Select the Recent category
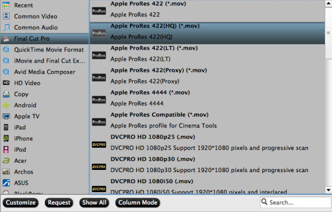 [44, 5]
